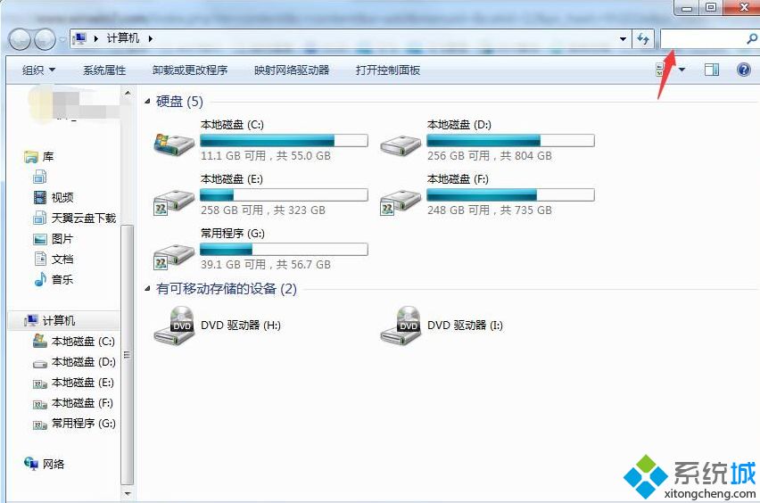The width and height of the screenshot is (760, 503).
Task: Select the DVD 驱动器 (I:) icon
Action: pyautogui.click(x=401, y=326)
